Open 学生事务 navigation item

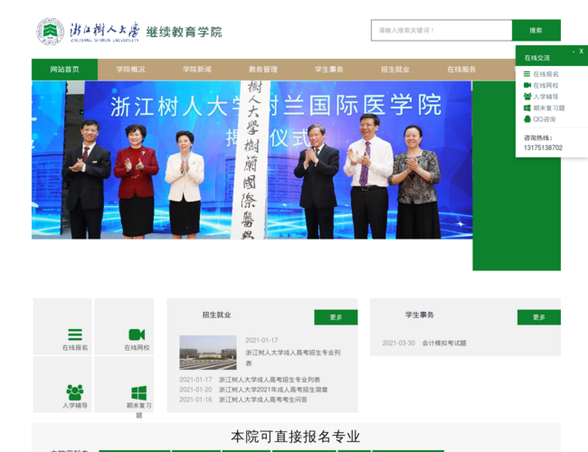tap(329, 70)
